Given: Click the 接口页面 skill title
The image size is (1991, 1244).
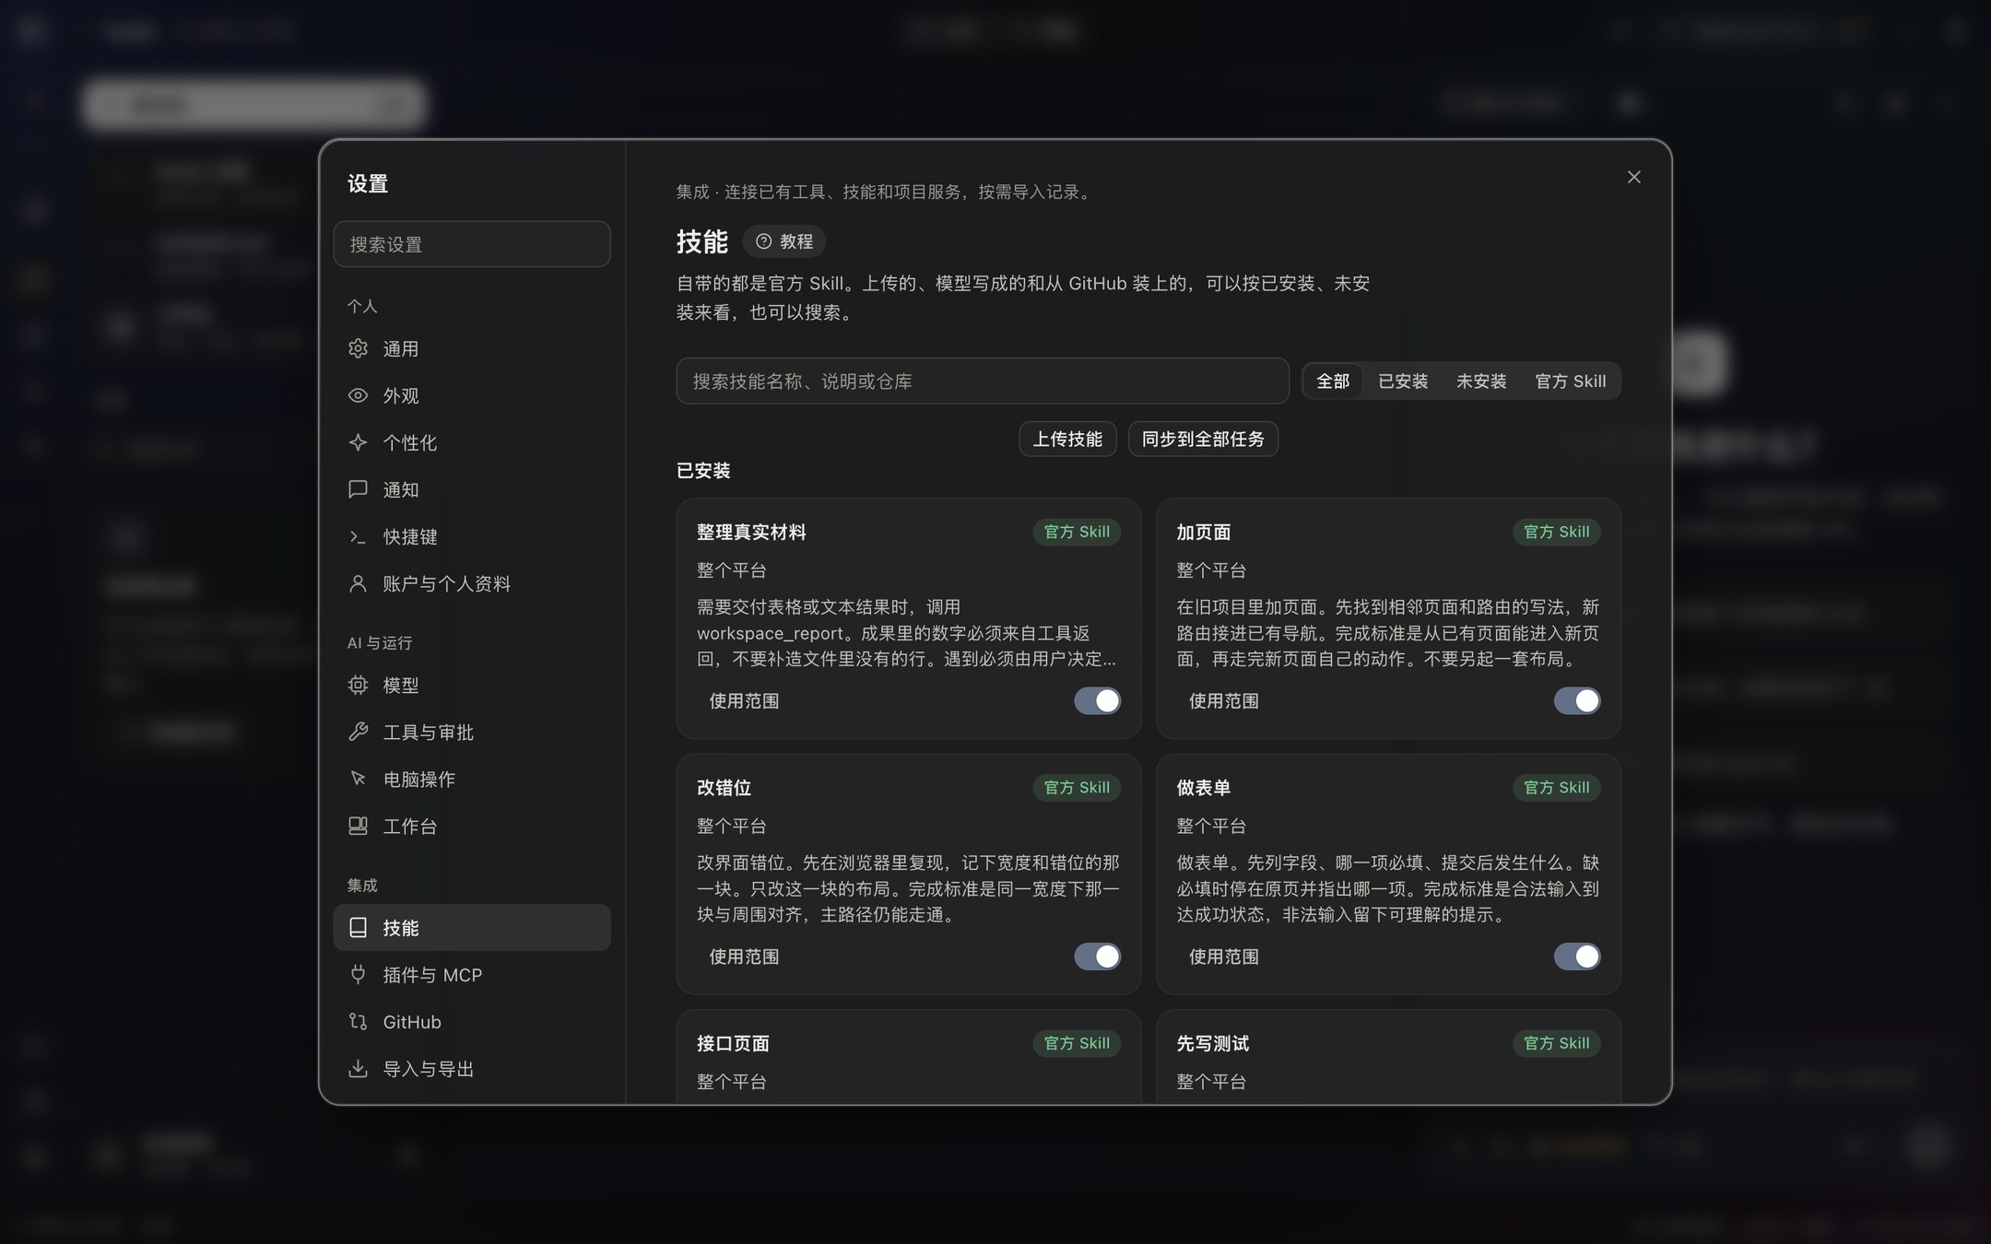Looking at the screenshot, I should pyautogui.click(x=733, y=1043).
